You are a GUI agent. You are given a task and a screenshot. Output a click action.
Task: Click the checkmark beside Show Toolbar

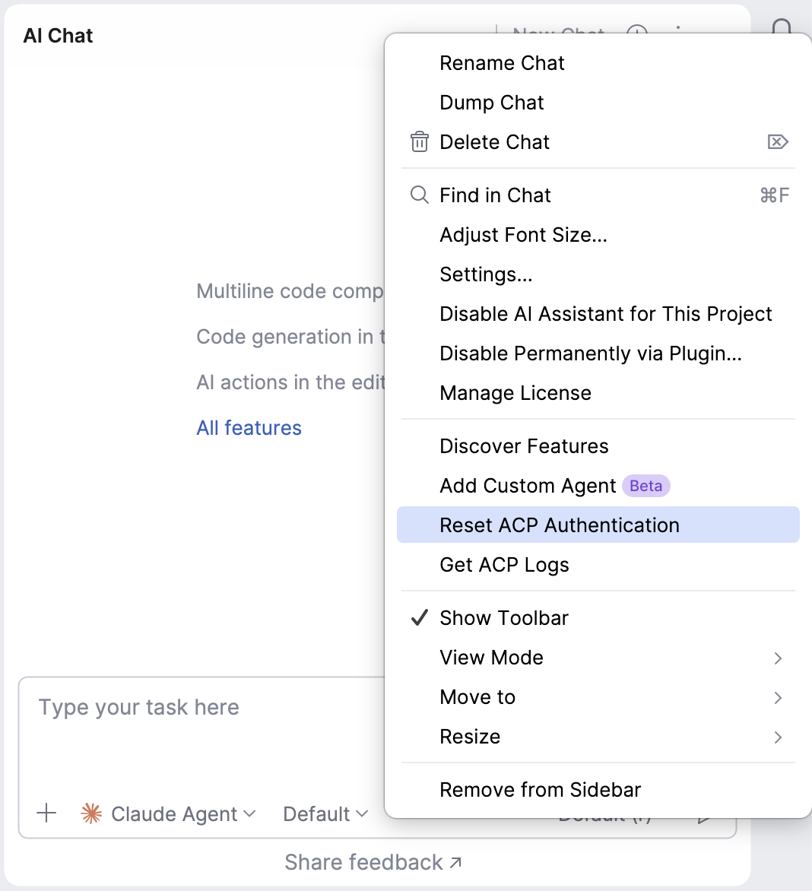[x=419, y=617]
